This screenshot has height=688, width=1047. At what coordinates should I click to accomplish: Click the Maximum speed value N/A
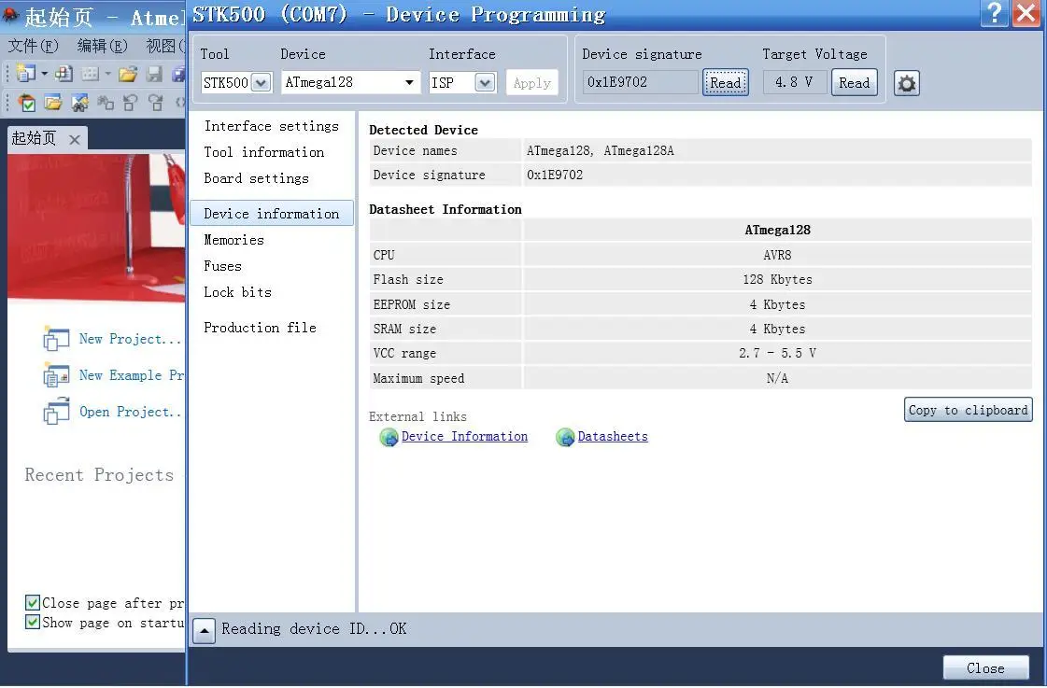click(777, 378)
